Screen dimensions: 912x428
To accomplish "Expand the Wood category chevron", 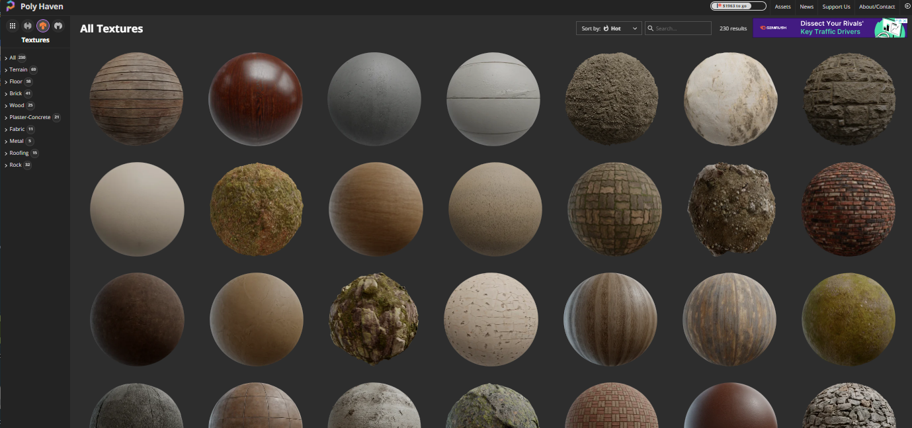I will [x=6, y=106].
